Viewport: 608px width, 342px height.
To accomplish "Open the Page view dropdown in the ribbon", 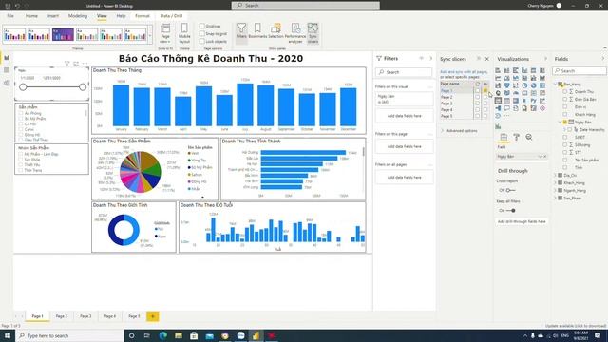I will tap(165, 33).
